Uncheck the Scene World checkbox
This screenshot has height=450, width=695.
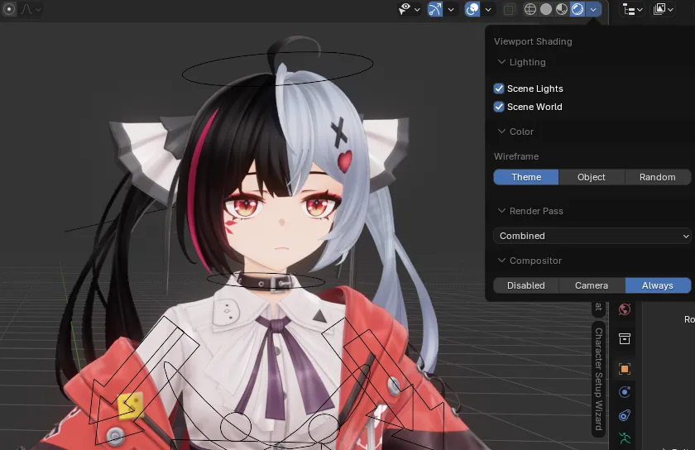point(499,107)
